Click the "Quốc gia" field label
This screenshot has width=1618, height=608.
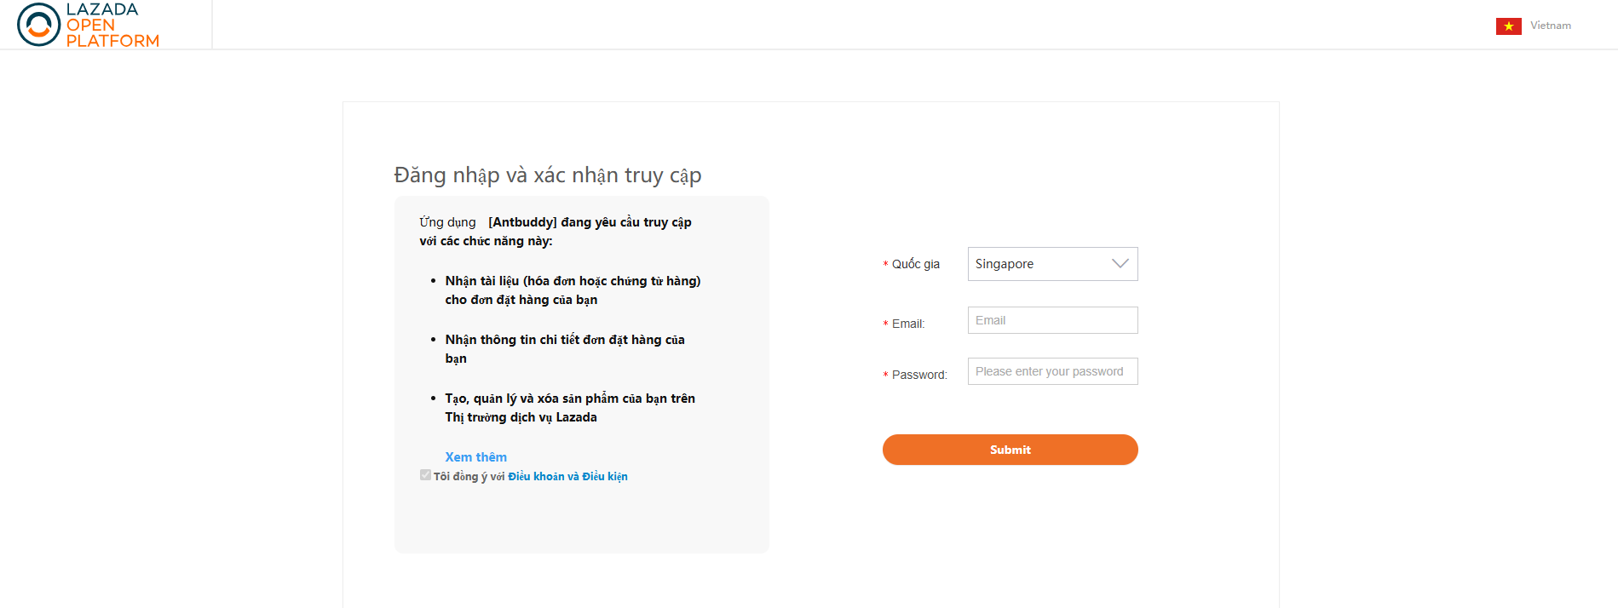(x=915, y=264)
